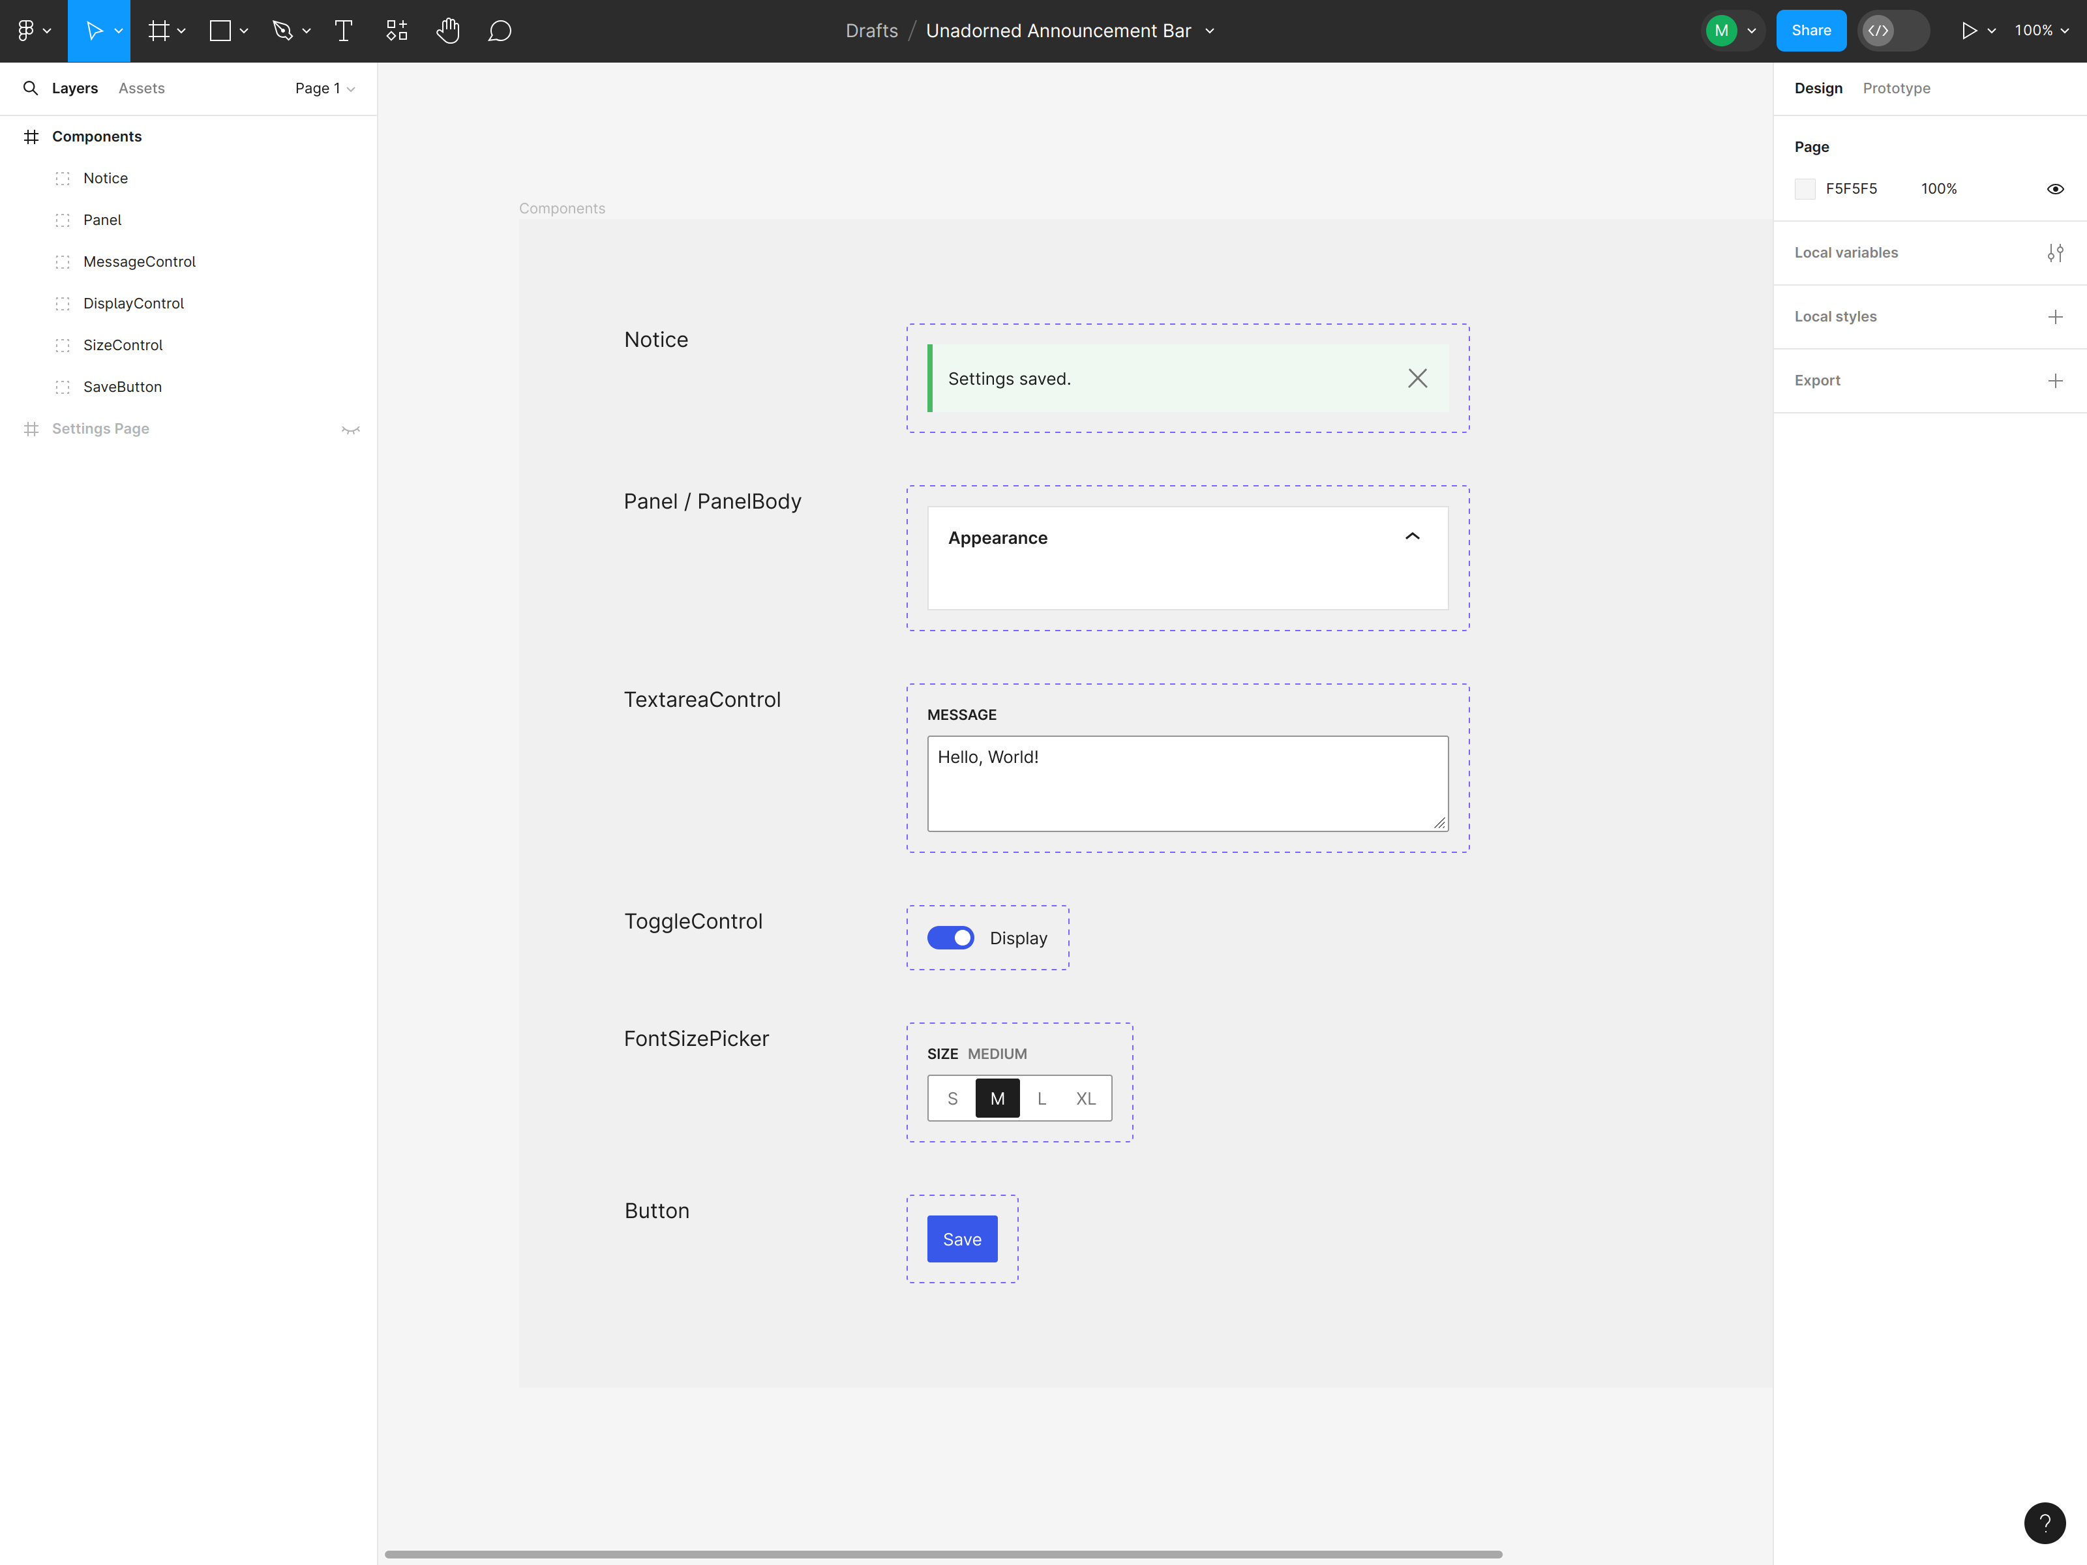Select the Frame tool
Viewport: 2087px width, 1565px height.
pos(158,31)
